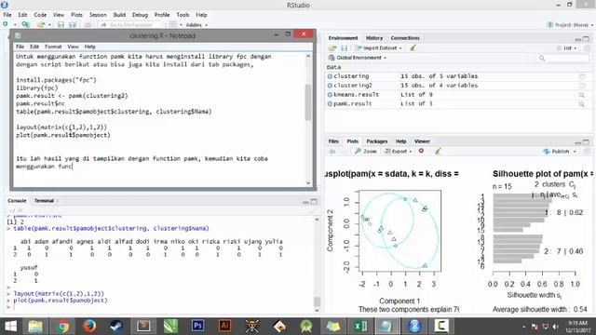The image size is (596, 335).
Task: Click the Windows Start button
Action: coord(10,326)
